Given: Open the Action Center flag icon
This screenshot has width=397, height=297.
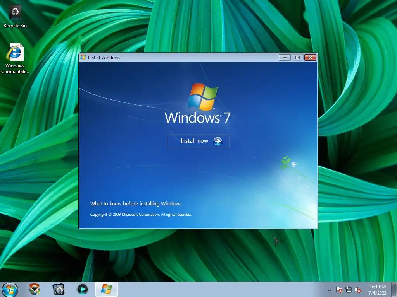Looking at the screenshot, I should click(339, 290).
